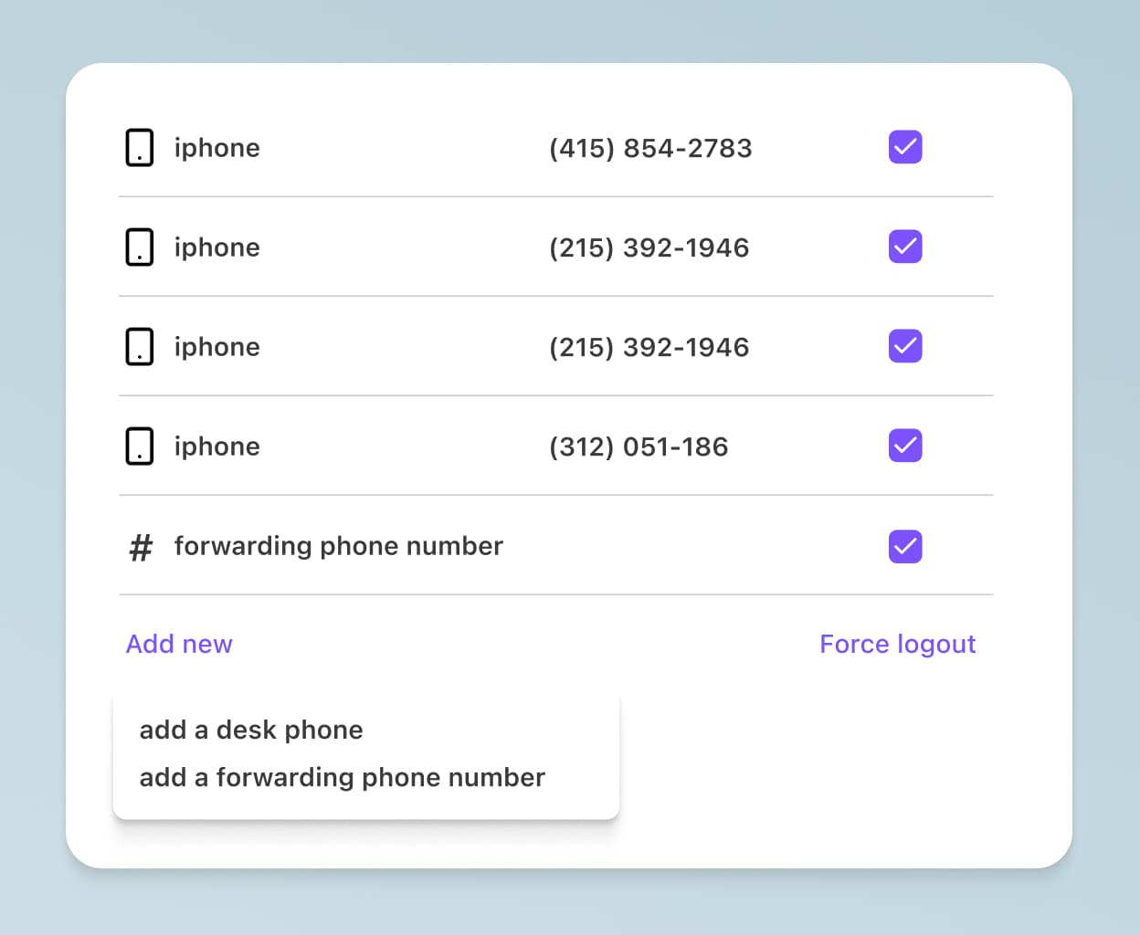
Task: Disable the forwarding phone number checkbox
Action: (905, 546)
